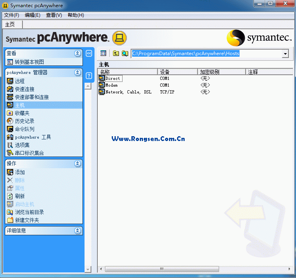This screenshot has height=278, width=296.
Task: Collapse the pcAnywhere 管理器 section
Action: pyautogui.click(x=78, y=73)
